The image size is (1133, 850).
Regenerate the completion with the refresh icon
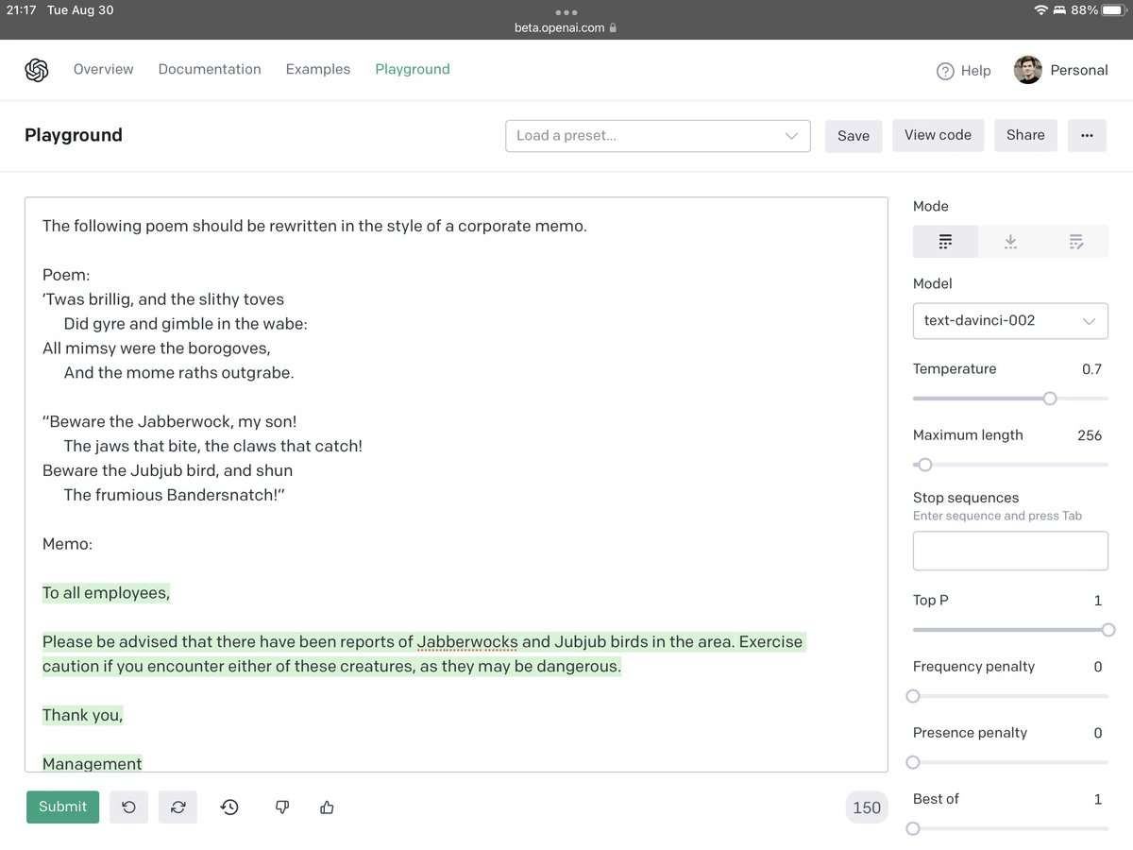[178, 807]
